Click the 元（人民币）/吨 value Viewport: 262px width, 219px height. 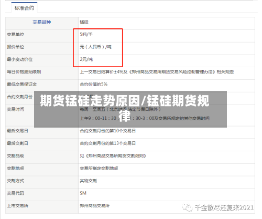pos(96,47)
